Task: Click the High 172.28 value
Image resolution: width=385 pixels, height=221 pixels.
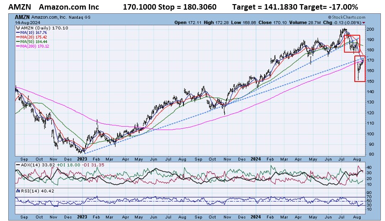Action: click(x=216, y=22)
